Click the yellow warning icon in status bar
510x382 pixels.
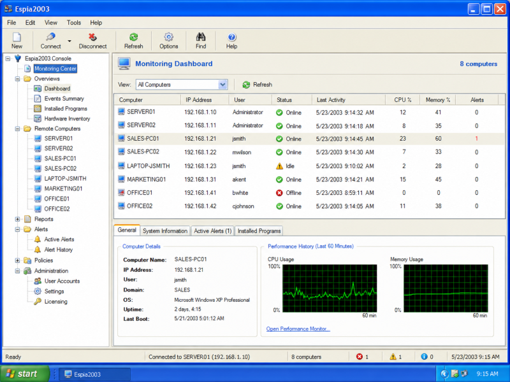pyautogui.click(x=393, y=357)
